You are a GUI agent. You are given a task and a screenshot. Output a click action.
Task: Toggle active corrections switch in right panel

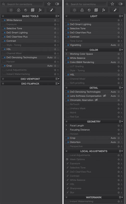pyautogui.click(x=121, y=4)
